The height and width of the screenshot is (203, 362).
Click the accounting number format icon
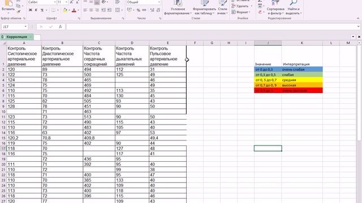[130, 10]
